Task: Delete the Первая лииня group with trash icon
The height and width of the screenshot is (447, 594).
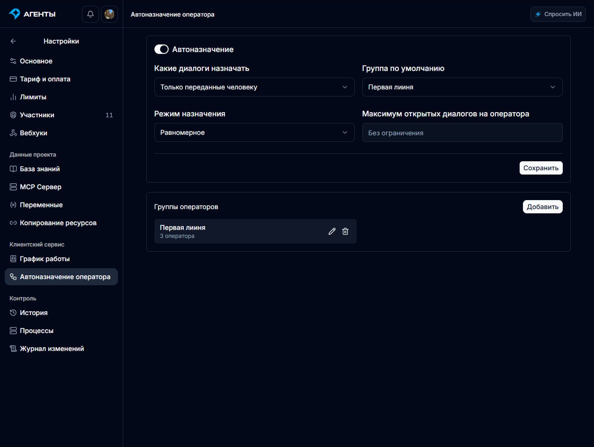Action: [x=345, y=231]
